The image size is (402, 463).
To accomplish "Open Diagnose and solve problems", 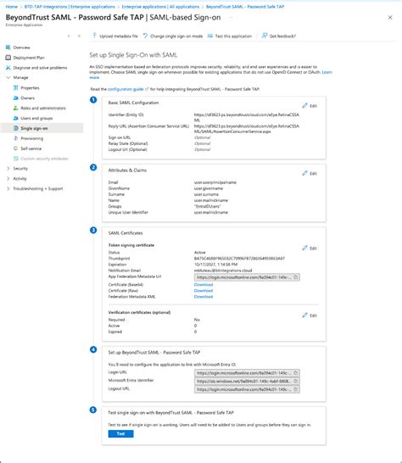I will pos(40,68).
